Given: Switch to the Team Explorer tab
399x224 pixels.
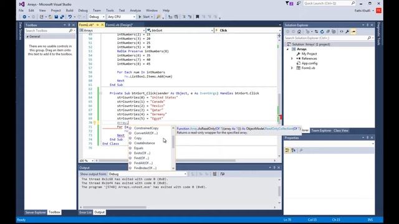Looking at the screenshot, I should [x=322, y=131].
